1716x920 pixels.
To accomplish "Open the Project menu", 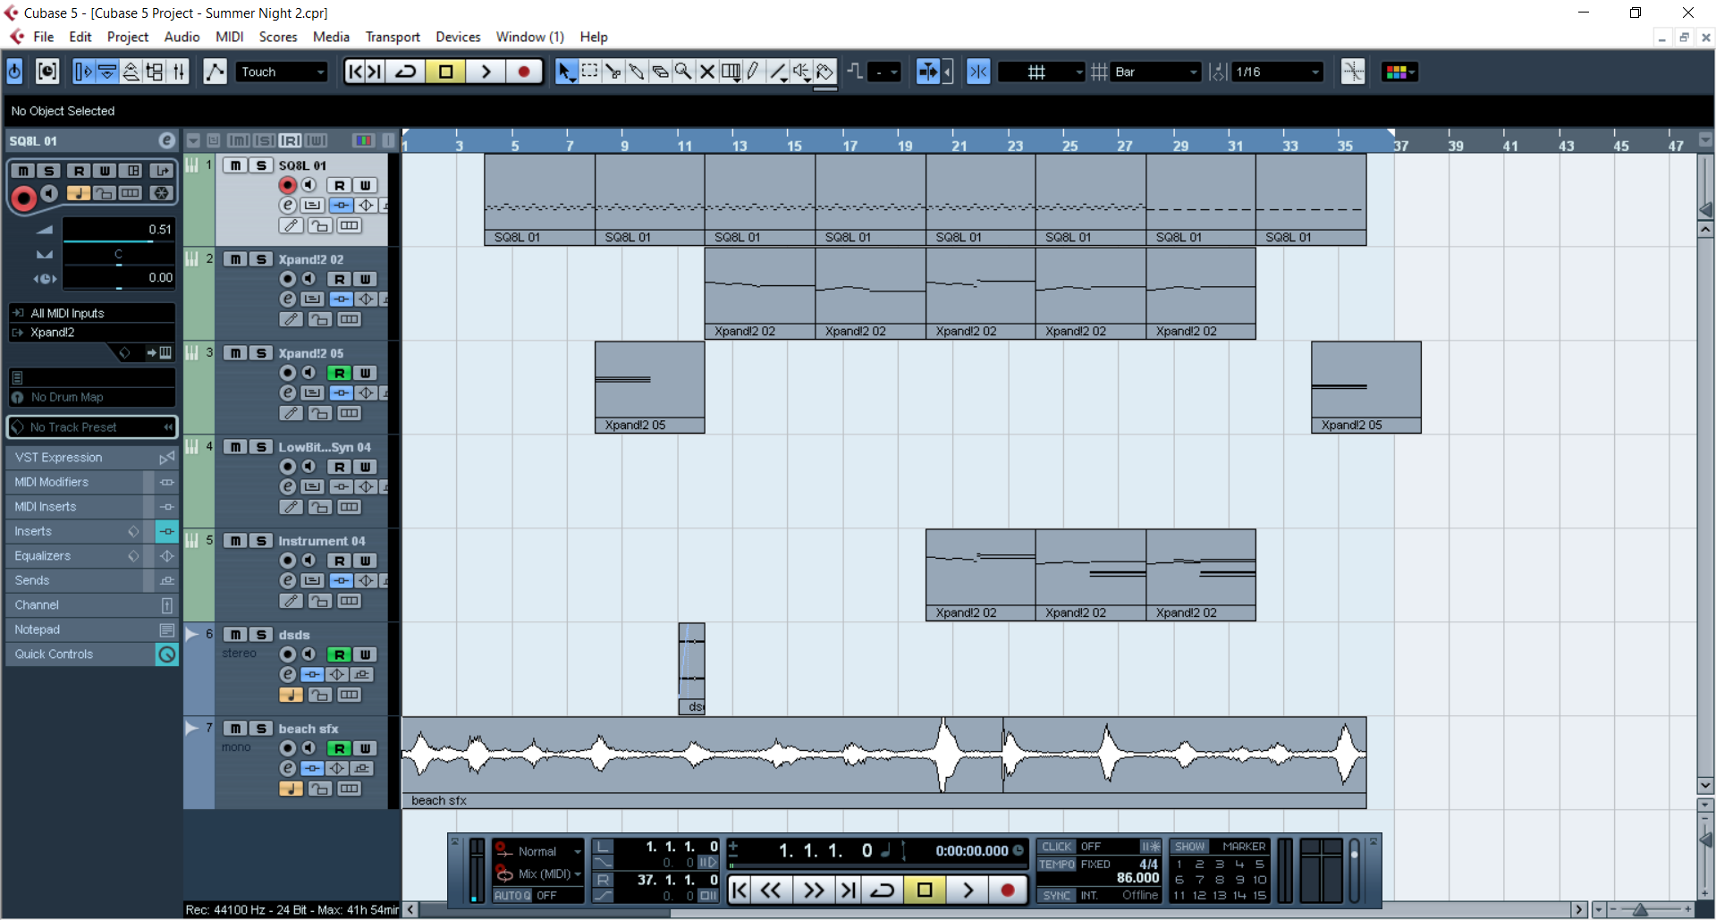I will tap(128, 37).
